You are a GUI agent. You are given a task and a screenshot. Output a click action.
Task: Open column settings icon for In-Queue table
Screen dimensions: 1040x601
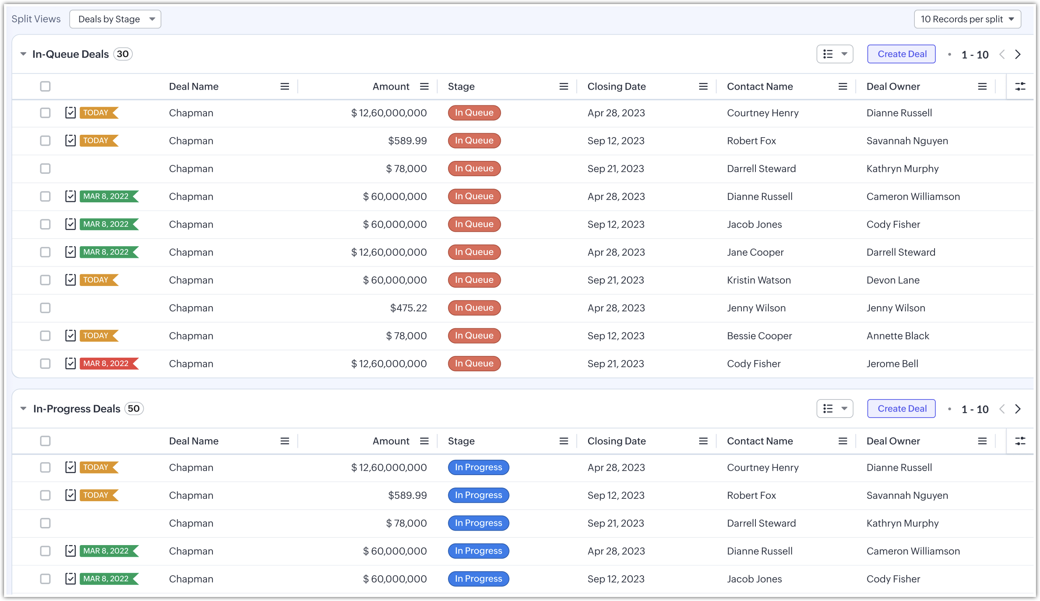click(x=1020, y=86)
